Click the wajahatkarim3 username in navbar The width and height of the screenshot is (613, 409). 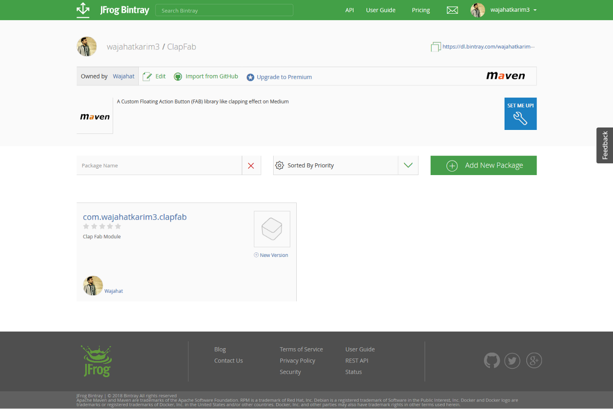pos(510,10)
